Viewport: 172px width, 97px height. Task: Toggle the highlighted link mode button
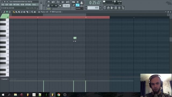click(77, 5)
